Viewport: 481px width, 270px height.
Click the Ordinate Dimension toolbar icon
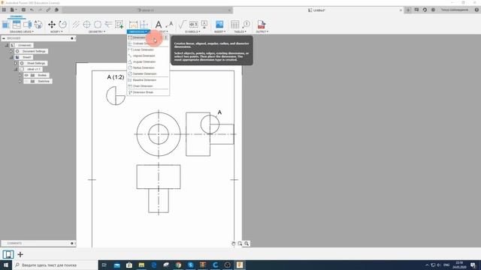click(x=144, y=25)
